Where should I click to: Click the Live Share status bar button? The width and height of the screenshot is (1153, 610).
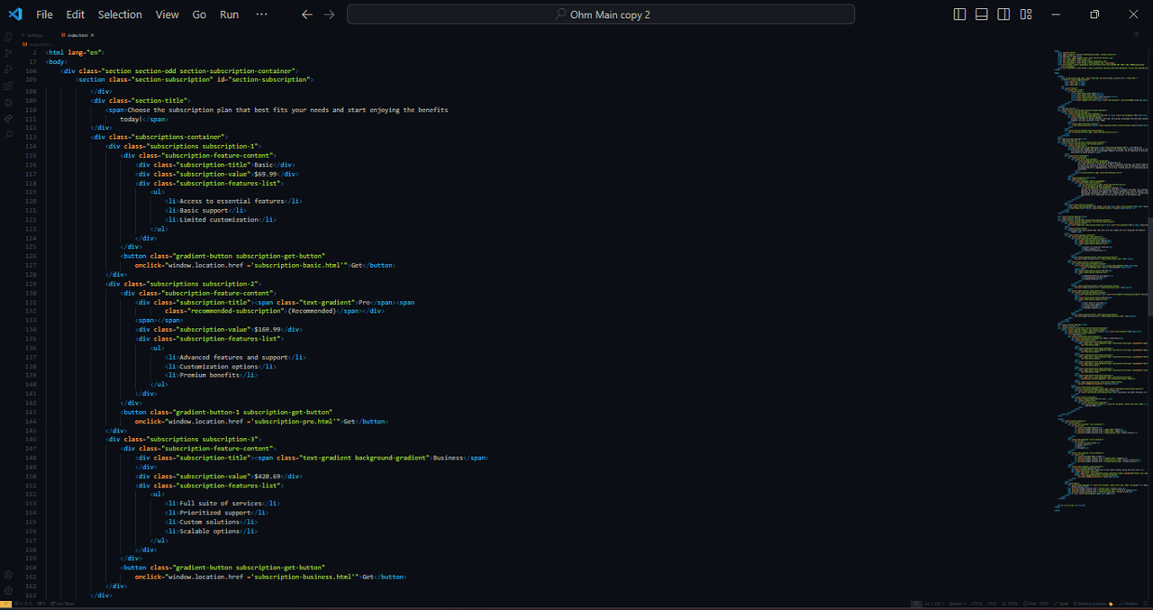62,604
